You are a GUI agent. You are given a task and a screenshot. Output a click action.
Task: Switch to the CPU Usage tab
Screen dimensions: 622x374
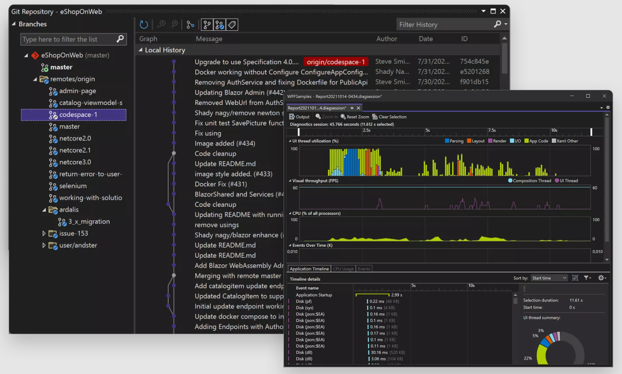click(343, 269)
